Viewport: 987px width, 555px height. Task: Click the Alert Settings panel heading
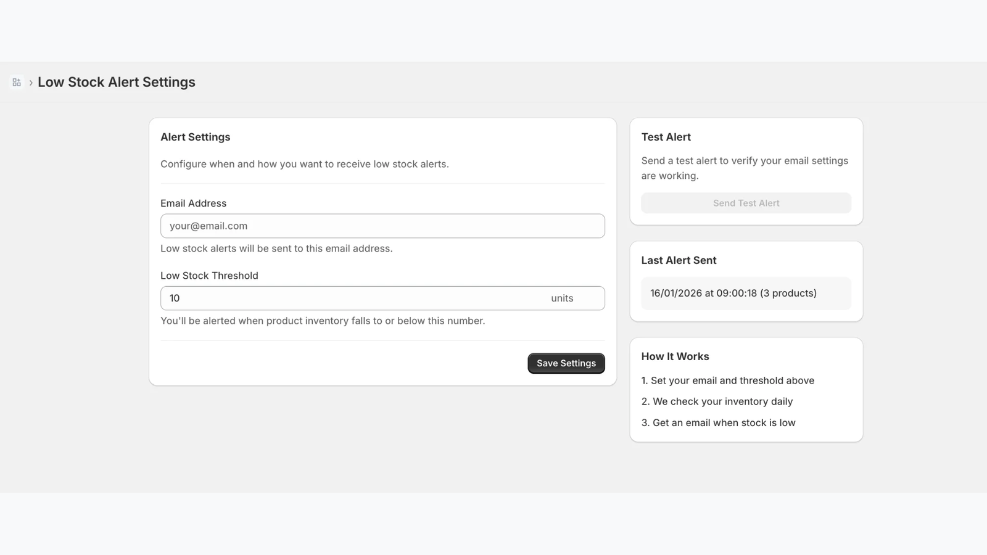(x=195, y=137)
